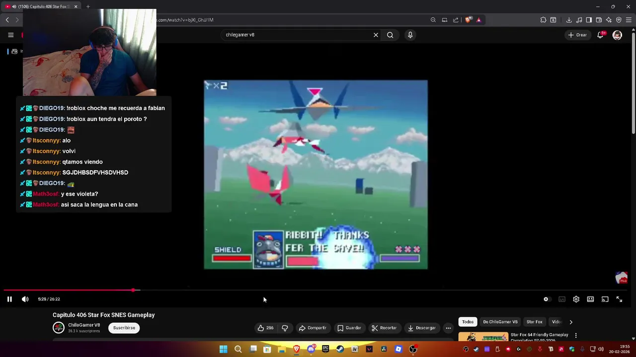Start voice search with the microphone
Viewport: 636px width, 357px height.
coord(410,35)
